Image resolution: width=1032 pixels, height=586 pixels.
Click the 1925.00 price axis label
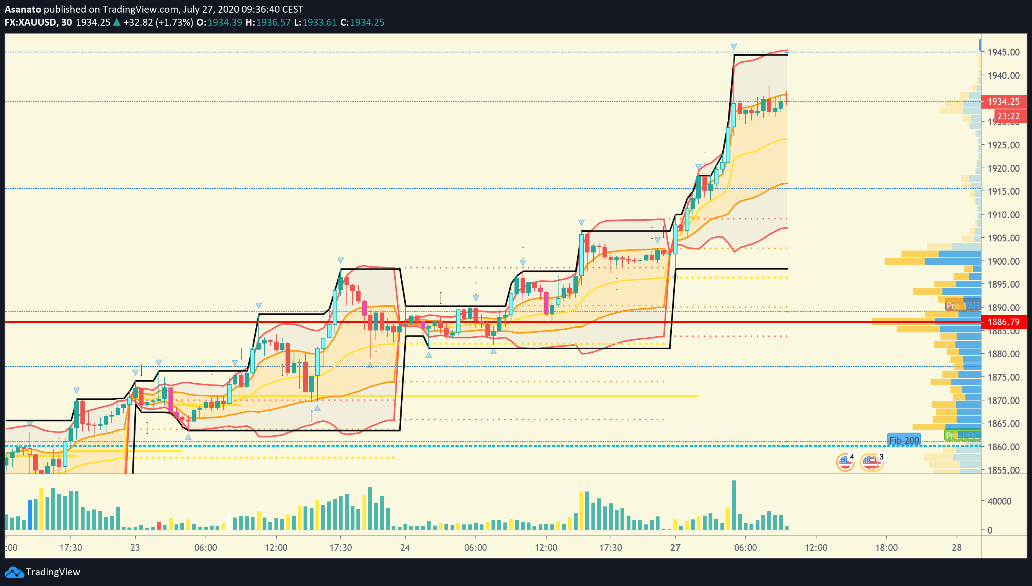tap(1003, 145)
